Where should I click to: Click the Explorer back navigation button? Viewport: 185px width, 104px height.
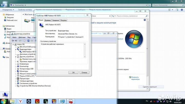pos(2,5)
